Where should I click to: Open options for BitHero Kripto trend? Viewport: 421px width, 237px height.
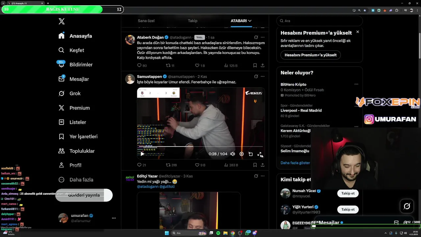click(356, 84)
